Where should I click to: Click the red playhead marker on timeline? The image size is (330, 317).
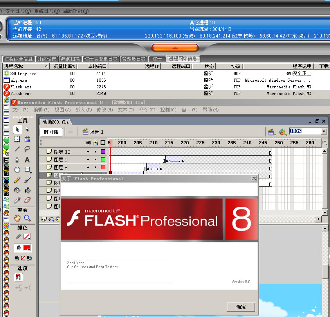pyautogui.click(x=110, y=143)
